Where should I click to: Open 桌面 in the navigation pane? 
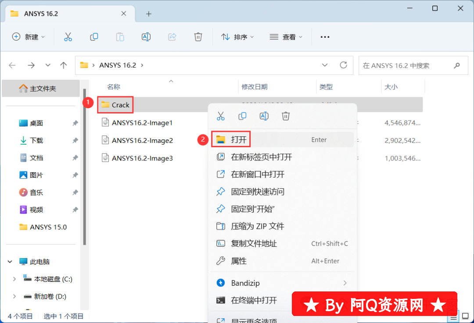pos(31,123)
